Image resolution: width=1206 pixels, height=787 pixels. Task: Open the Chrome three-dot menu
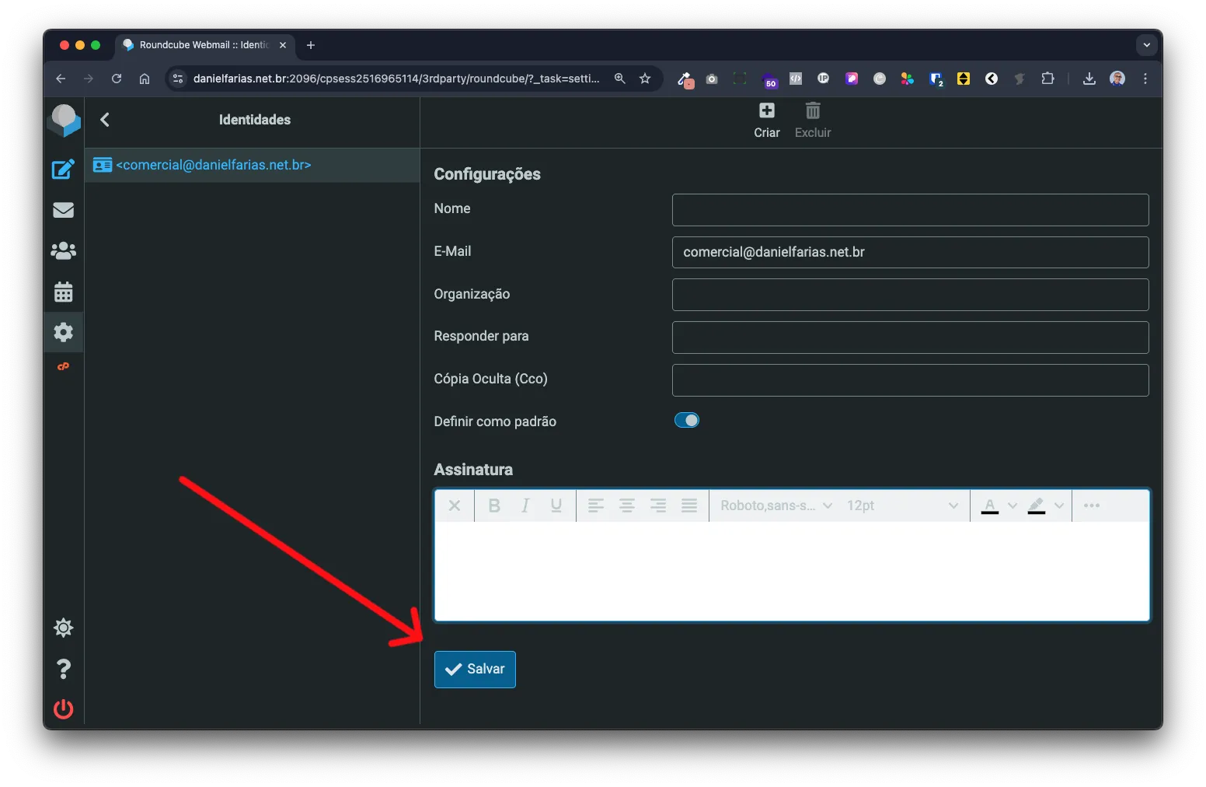pos(1145,79)
